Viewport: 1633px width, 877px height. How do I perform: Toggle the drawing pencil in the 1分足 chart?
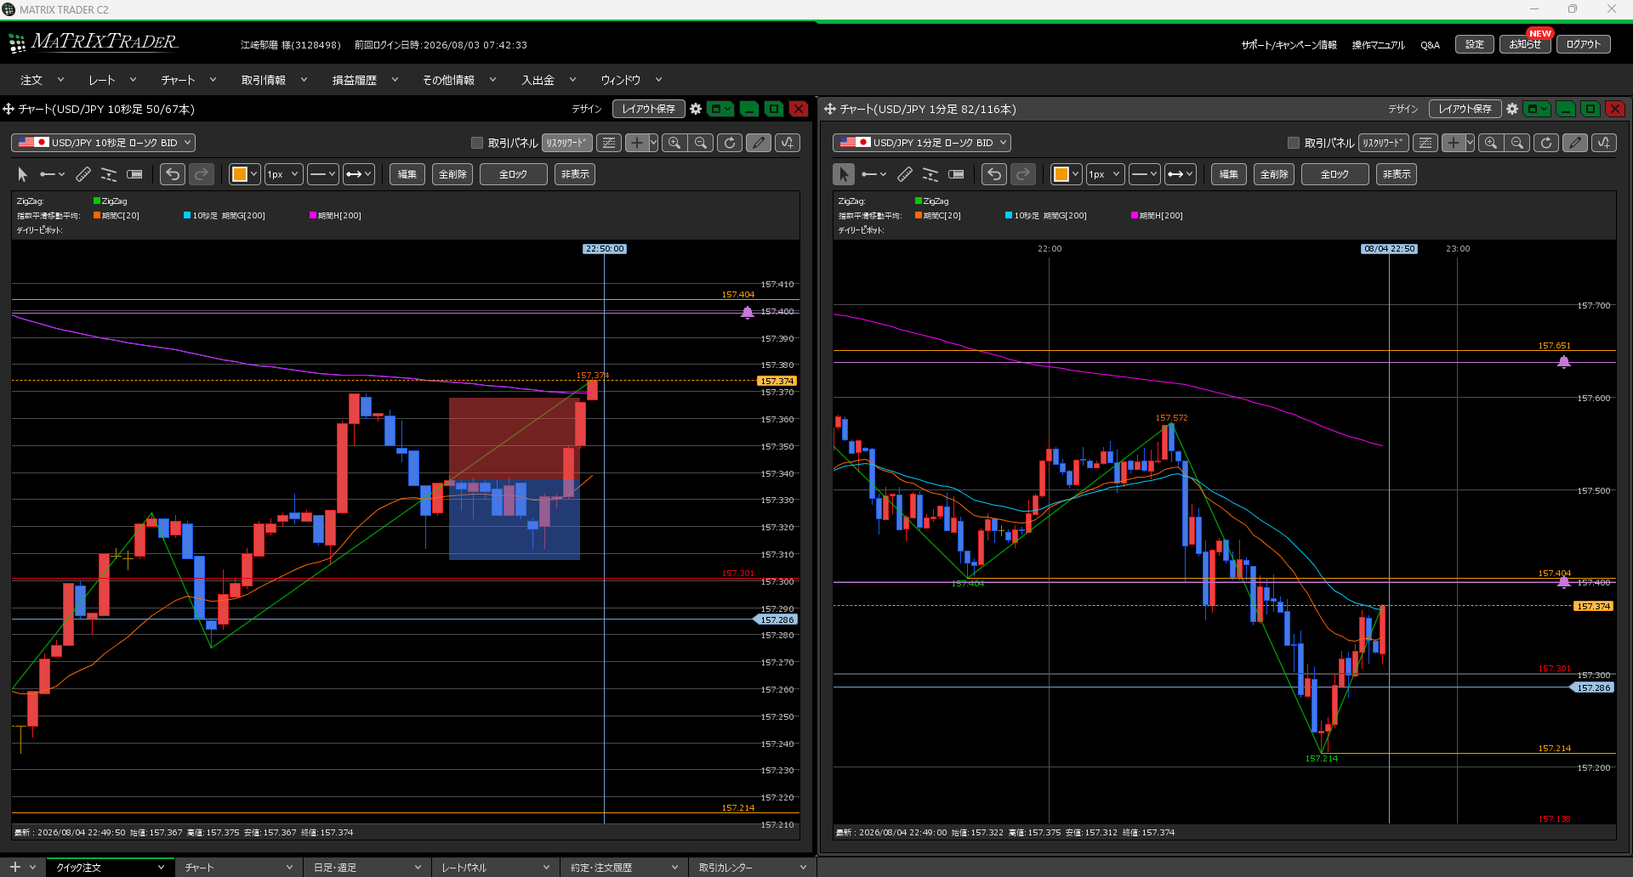point(1575,143)
